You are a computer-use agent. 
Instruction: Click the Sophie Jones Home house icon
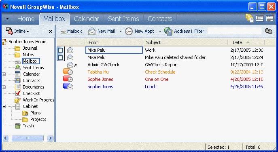pos(4,42)
